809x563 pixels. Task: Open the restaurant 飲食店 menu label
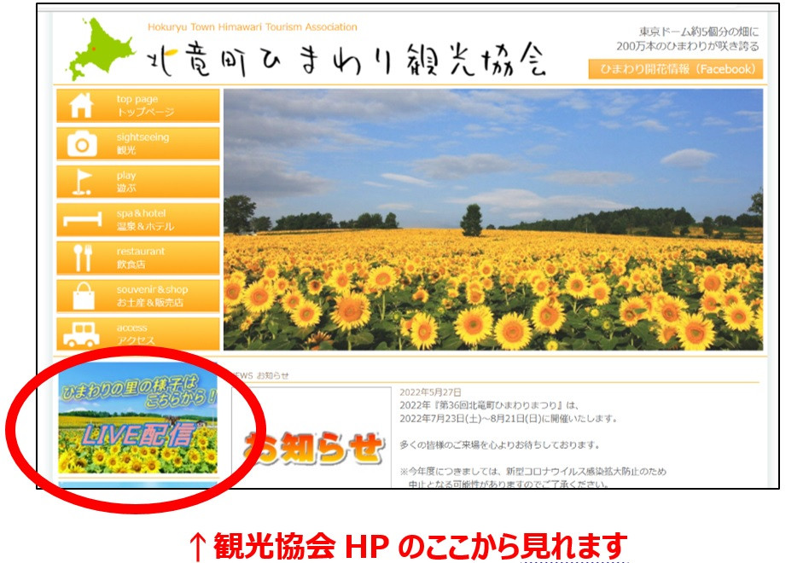pos(140,258)
